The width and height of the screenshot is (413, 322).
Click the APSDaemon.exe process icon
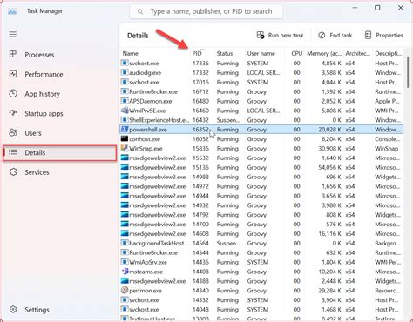coord(125,101)
